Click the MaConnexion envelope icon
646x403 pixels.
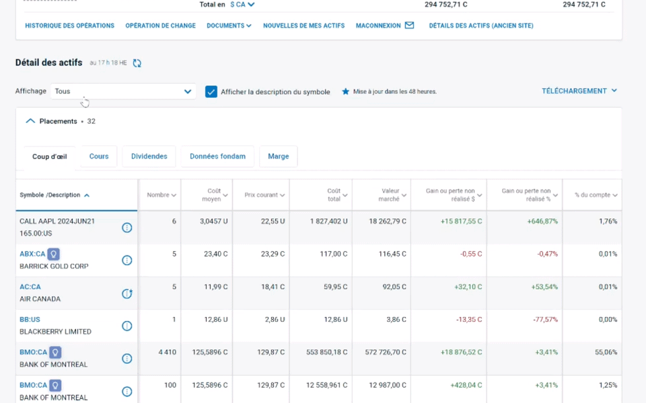pos(409,26)
